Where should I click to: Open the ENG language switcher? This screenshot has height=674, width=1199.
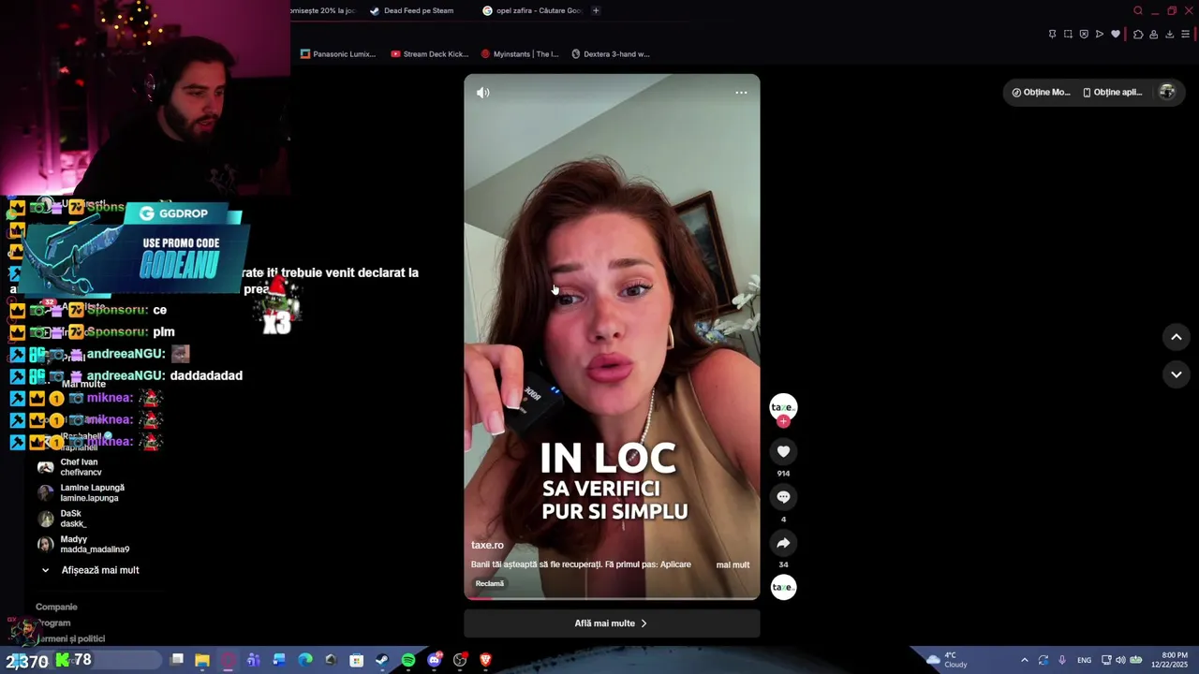pos(1084,660)
